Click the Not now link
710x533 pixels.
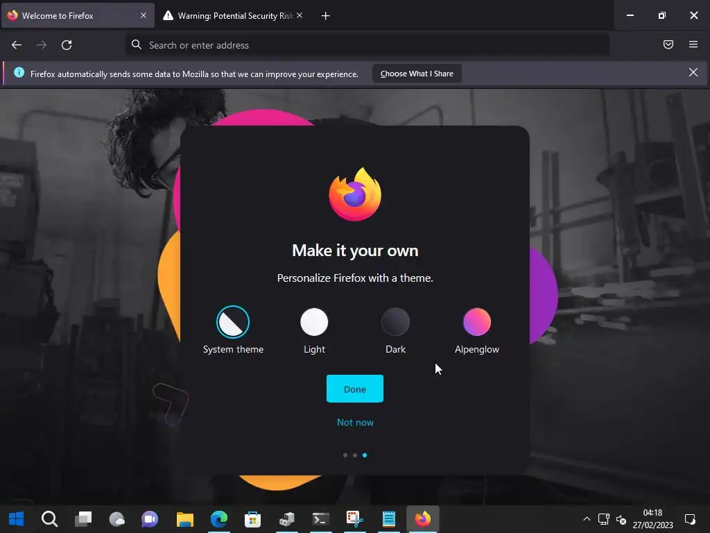click(355, 423)
